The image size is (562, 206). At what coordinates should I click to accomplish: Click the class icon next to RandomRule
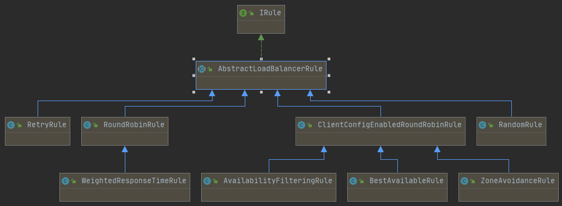click(x=482, y=125)
